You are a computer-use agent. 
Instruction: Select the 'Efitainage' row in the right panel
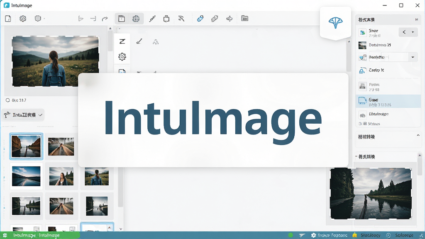click(388, 115)
